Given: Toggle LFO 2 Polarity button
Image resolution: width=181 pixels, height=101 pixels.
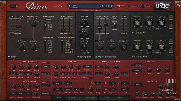Looking at the screenshot, I should coord(48,82).
